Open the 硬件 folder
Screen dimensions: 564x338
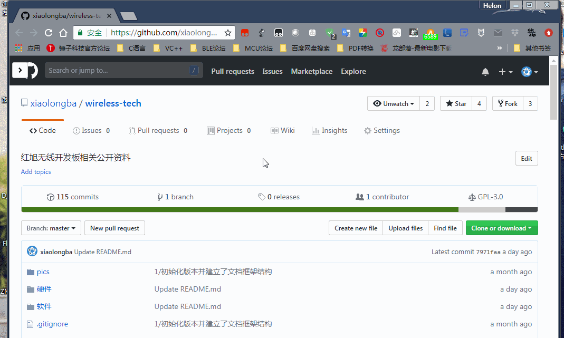pos(44,289)
